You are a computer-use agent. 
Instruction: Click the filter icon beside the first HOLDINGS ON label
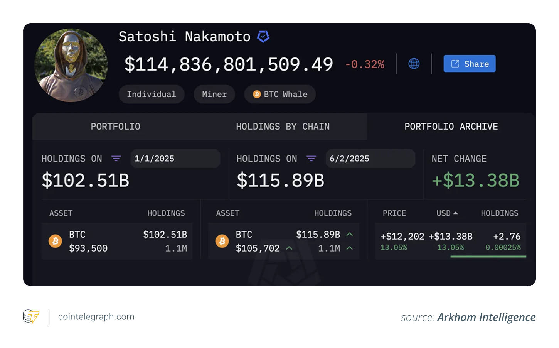point(116,158)
